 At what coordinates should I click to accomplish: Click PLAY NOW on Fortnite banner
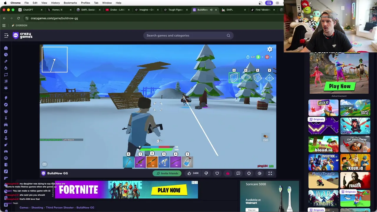pos(169,190)
